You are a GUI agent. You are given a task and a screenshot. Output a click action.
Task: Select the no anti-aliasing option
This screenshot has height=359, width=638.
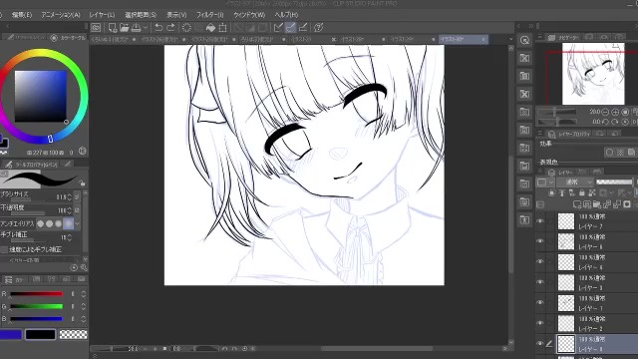tap(40, 223)
